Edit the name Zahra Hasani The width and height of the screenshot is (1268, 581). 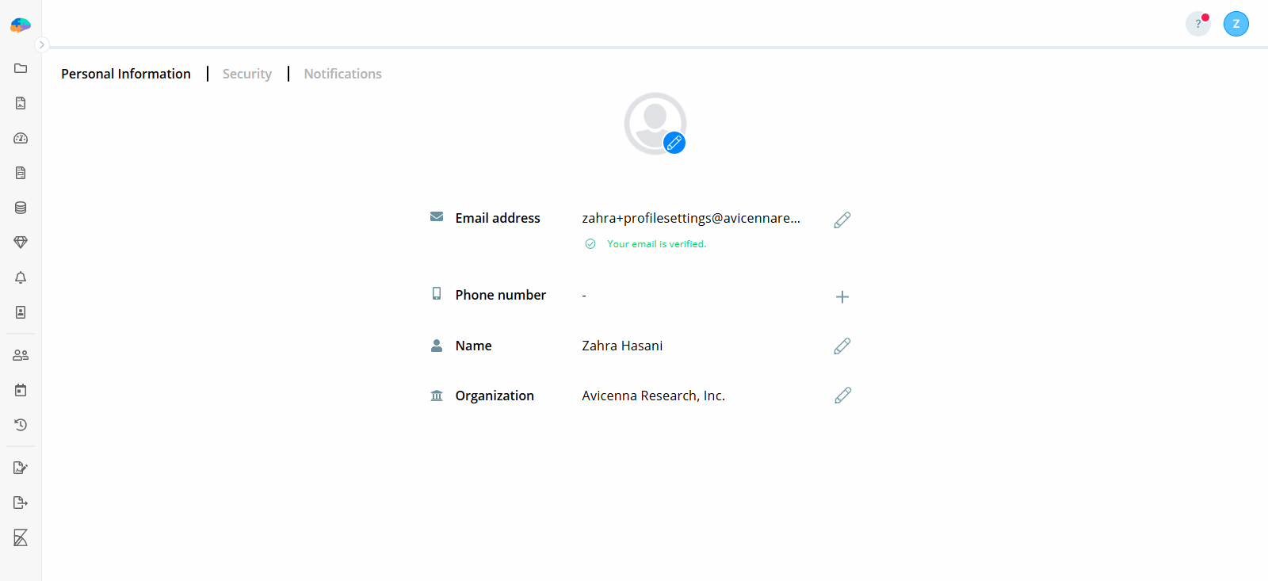click(842, 346)
